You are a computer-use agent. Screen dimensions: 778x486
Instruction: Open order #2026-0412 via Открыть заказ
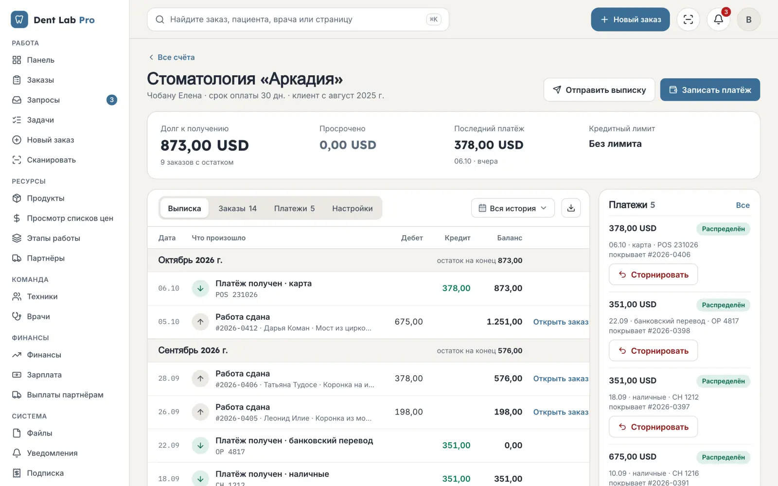[561, 322]
